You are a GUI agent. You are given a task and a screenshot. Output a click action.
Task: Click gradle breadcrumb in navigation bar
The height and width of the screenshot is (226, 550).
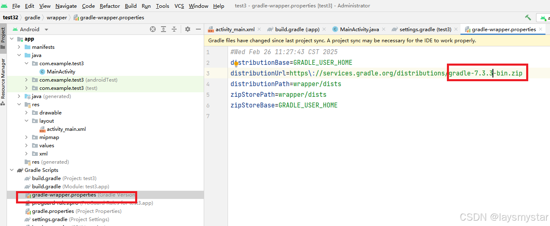[x=32, y=18]
